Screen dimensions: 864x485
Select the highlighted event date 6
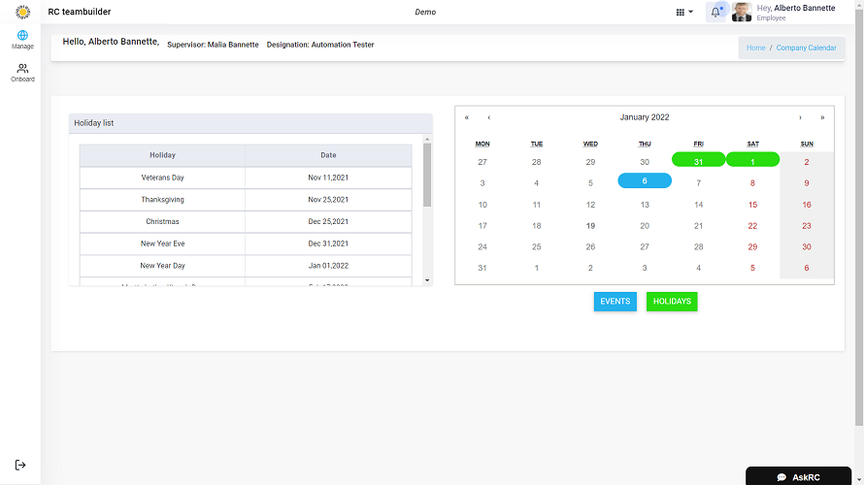pyautogui.click(x=645, y=181)
